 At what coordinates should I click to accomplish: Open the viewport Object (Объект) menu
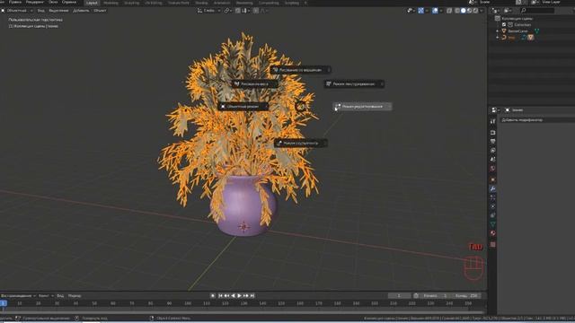point(100,11)
